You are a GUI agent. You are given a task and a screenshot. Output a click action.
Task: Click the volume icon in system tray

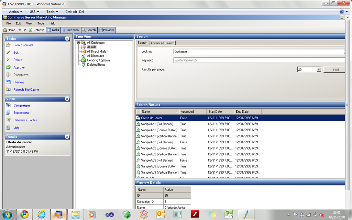coord(321,215)
